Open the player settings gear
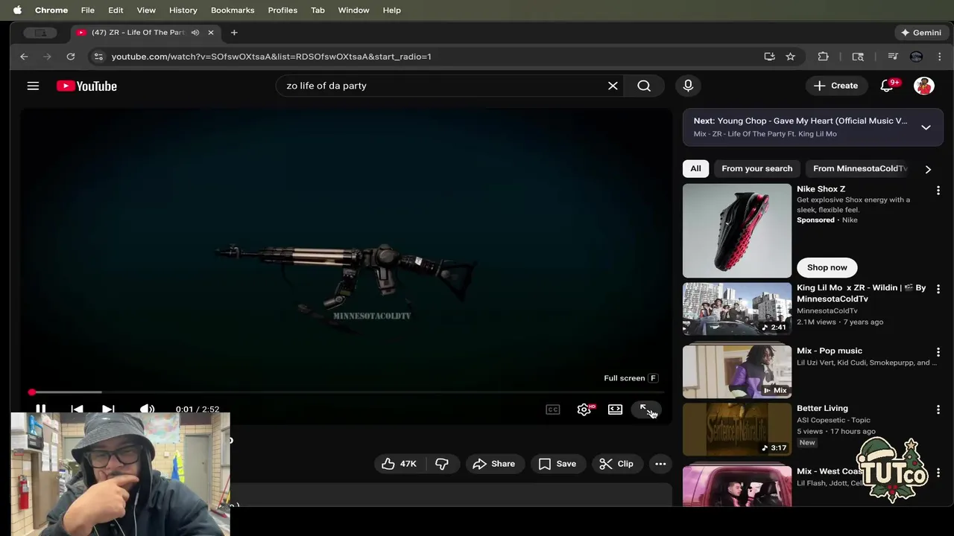 pyautogui.click(x=584, y=409)
